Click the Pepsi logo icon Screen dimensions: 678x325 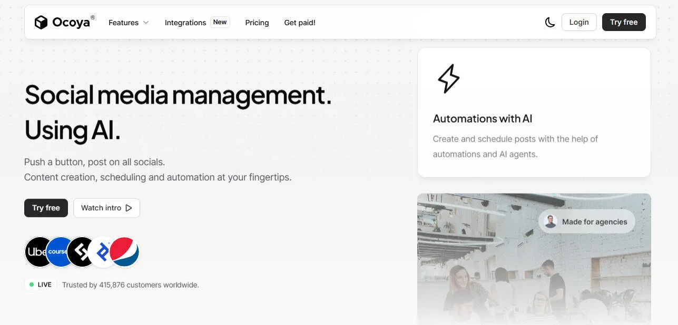[125, 252]
